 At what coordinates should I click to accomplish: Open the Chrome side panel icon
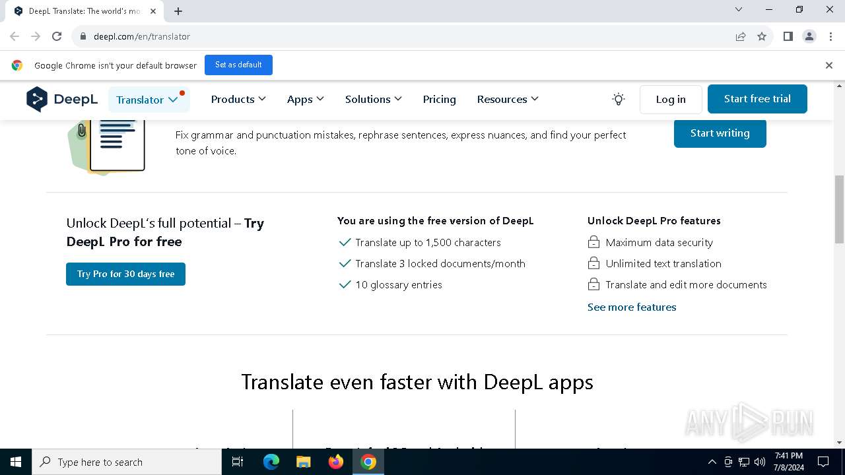[788, 36]
